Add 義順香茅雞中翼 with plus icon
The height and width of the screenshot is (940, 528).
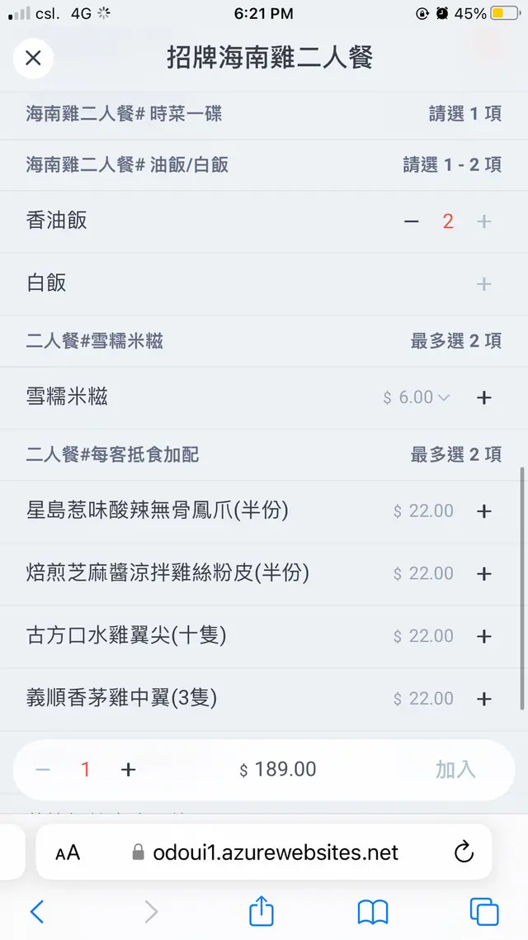tap(484, 700)
